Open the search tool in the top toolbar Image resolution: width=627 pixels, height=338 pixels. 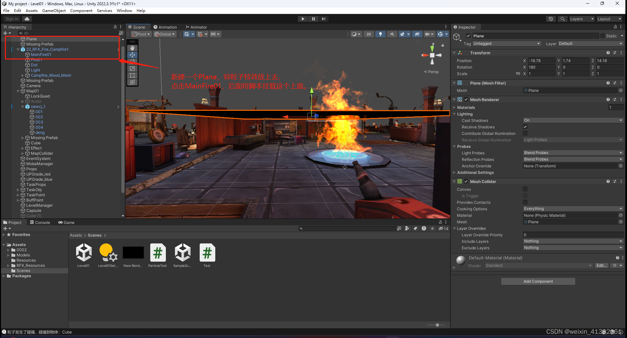(562, 19)
